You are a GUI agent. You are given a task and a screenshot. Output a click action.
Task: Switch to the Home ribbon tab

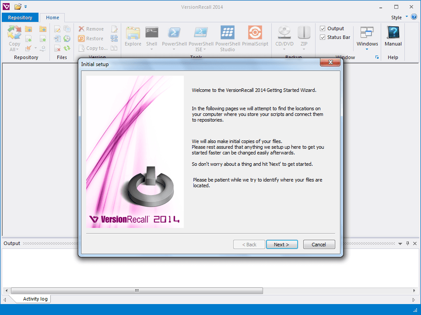coord(53,17)
